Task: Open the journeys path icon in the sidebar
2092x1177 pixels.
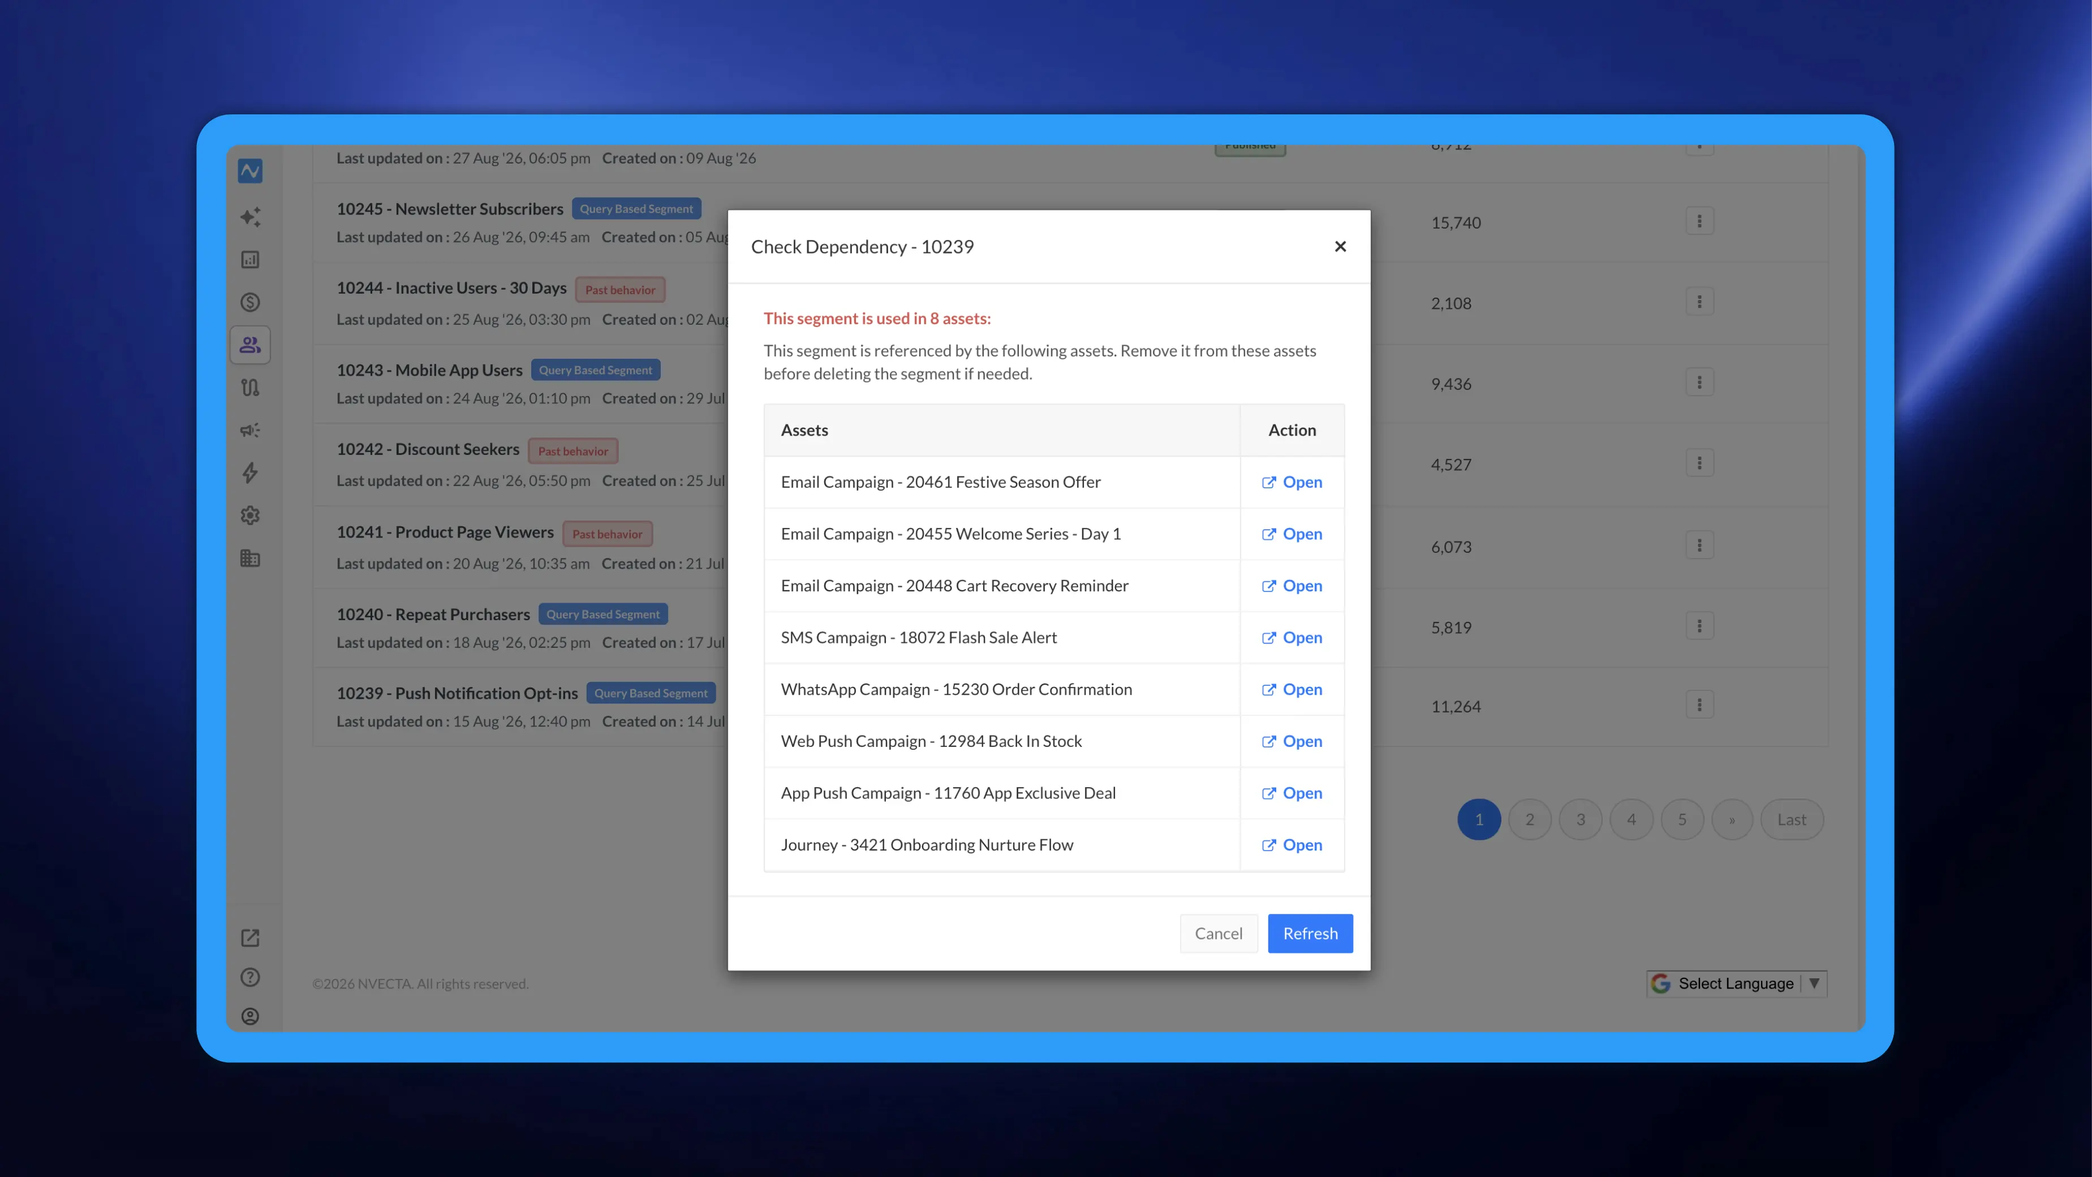Action: click(x=250, y=388)
